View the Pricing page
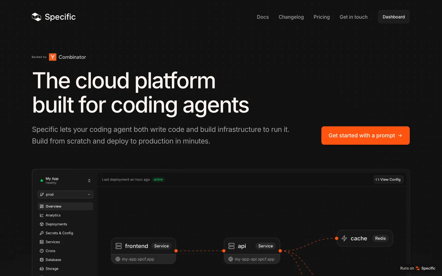The image size is (442, 276). (322, 17)
